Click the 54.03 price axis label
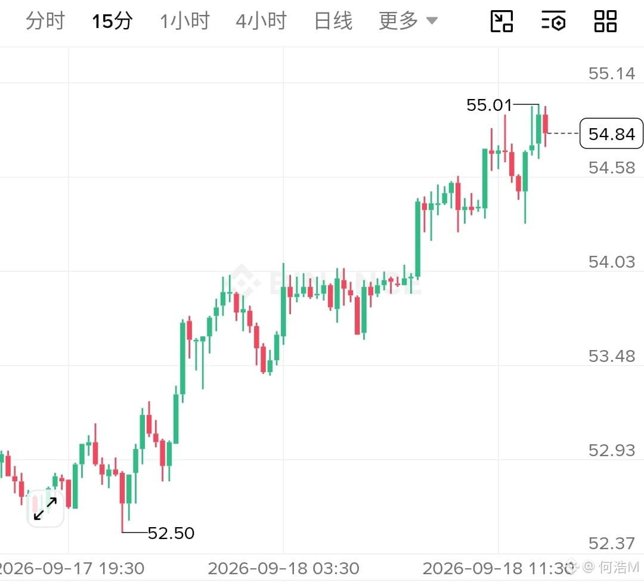The width and height of the screenshot is (644, 582). point(612,262)
